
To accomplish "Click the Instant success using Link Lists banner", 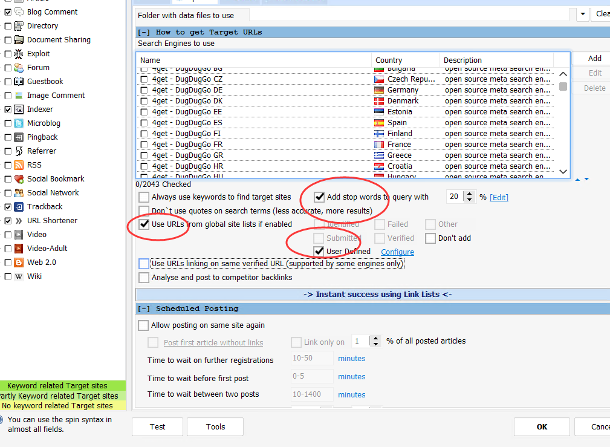I will 372,295.
